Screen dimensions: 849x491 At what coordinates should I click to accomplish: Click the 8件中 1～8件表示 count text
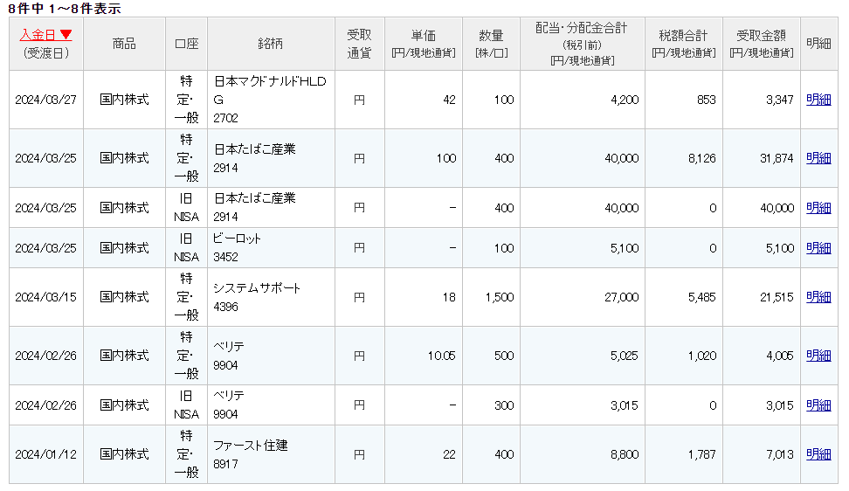click(x=64, y=9)
